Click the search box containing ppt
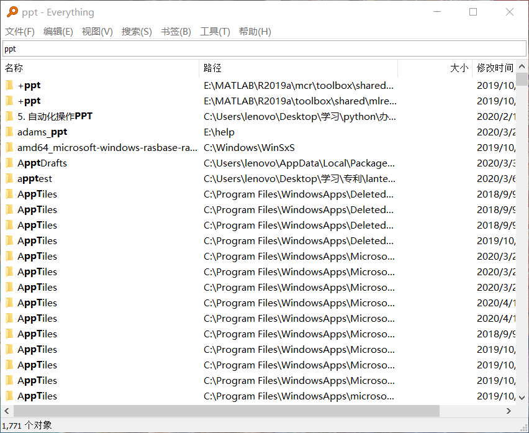This screenshot has width=529, height=433. point(264,48)
